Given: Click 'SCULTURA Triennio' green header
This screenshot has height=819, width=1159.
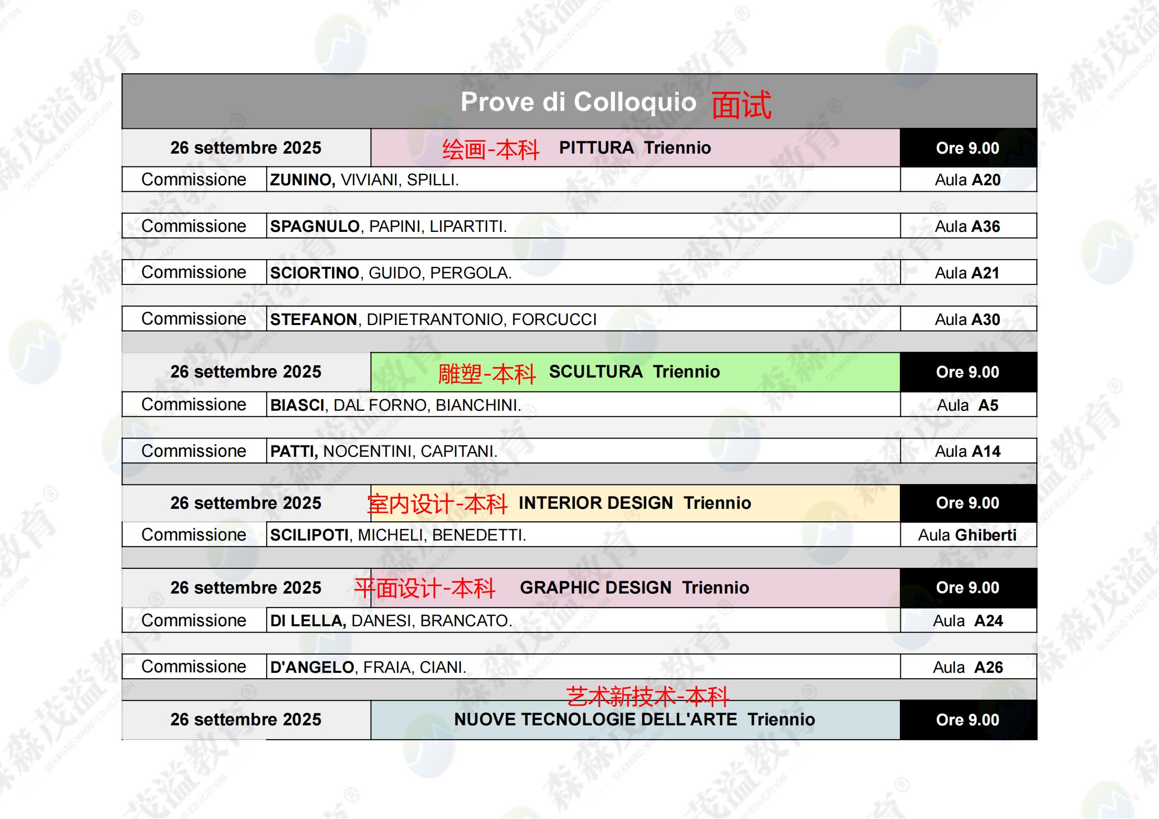Looking at the screenshot, I should point(635,372).
